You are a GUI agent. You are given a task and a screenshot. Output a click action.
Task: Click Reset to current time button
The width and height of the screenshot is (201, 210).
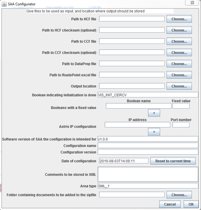pos(173,161)
